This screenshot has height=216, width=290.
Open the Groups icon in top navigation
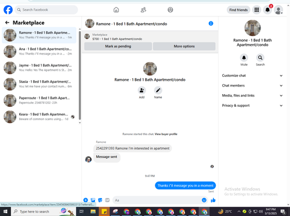[x=171, y=10]
